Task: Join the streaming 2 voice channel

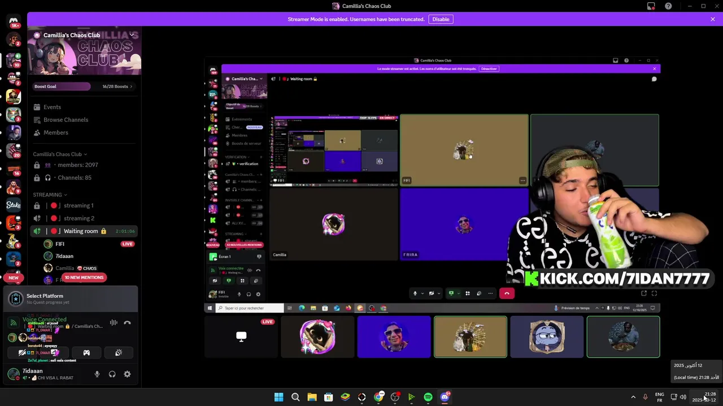Action: tap(85, 218)
